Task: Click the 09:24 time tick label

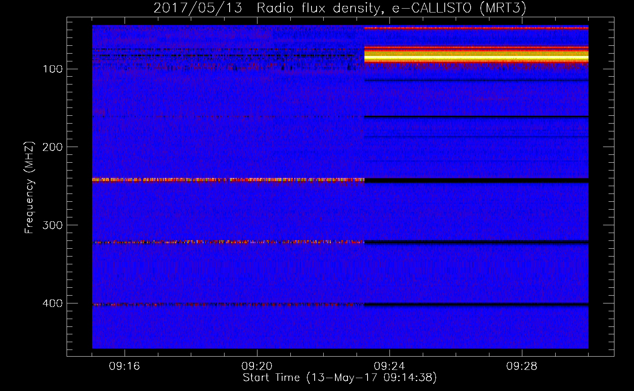Action: [389, 366]
